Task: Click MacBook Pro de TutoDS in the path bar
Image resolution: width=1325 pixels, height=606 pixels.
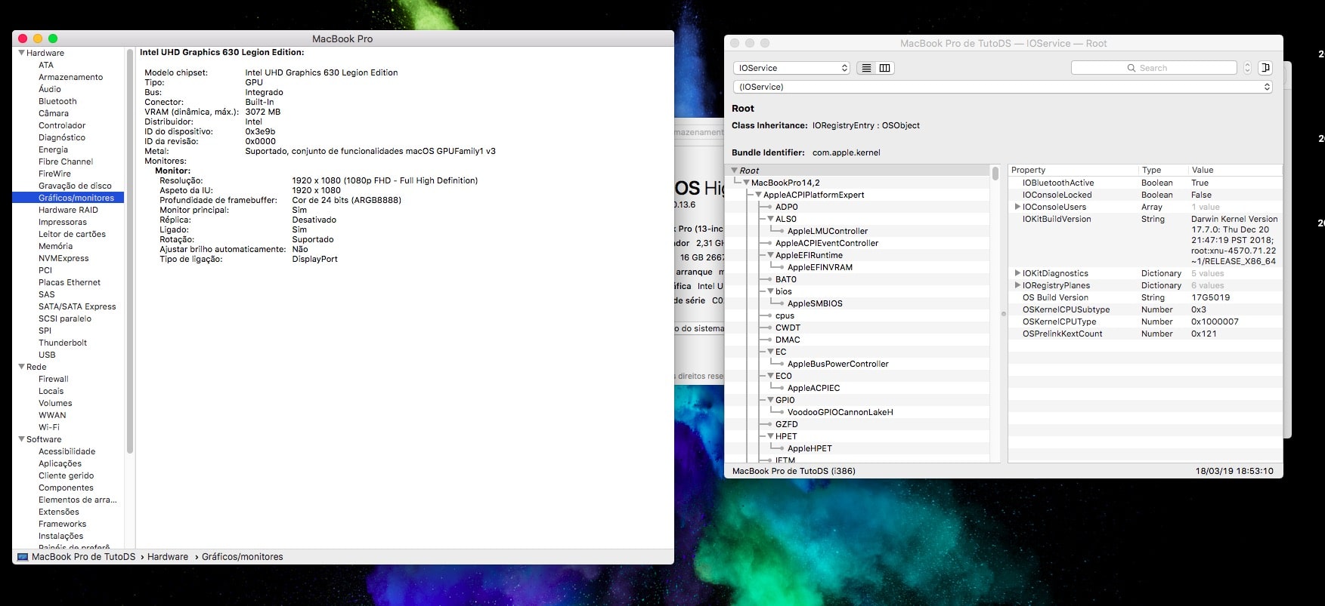Action: (x=83, y=557)
